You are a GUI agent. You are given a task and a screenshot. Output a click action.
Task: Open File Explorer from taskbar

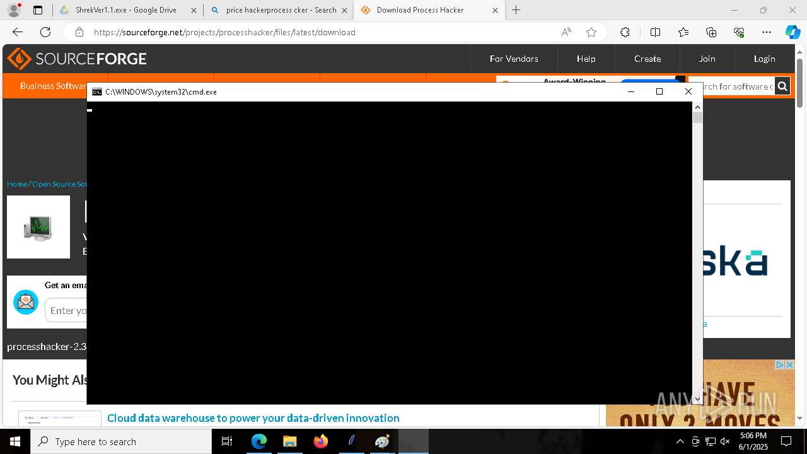tap(289, 441)
